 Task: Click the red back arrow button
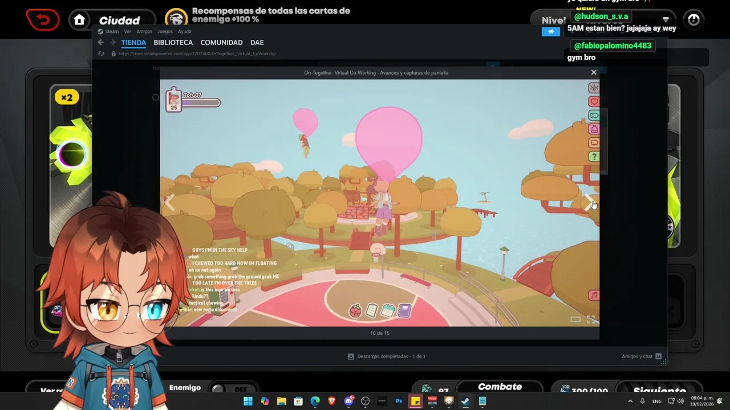[x=42, y=20]
